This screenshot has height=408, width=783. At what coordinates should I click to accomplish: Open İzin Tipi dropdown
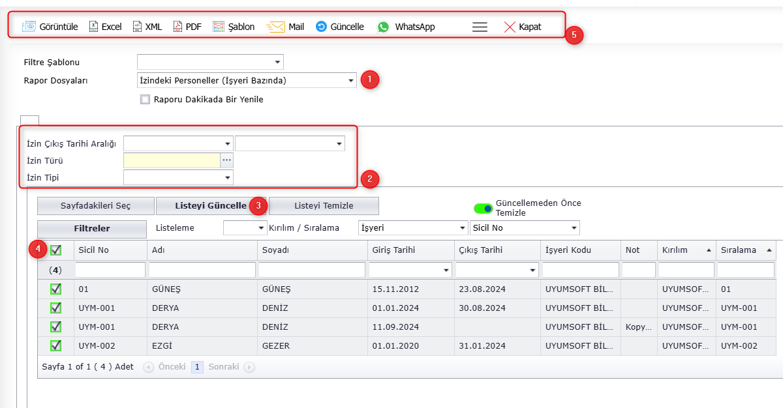227,177
